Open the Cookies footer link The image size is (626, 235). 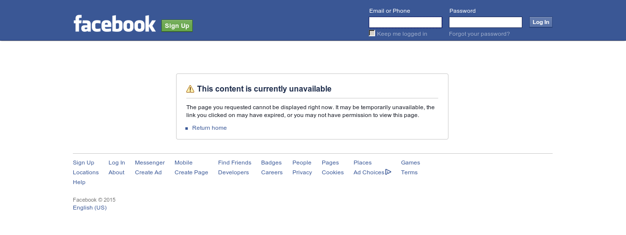[333, 172]
